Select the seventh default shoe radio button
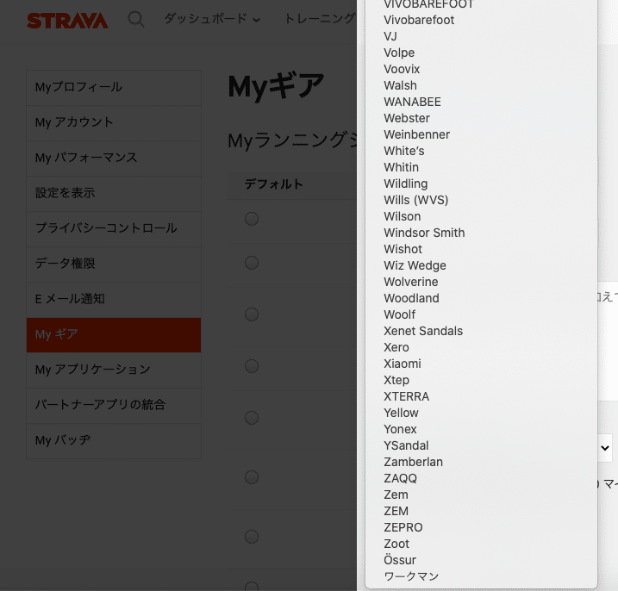 pos(252,537)
